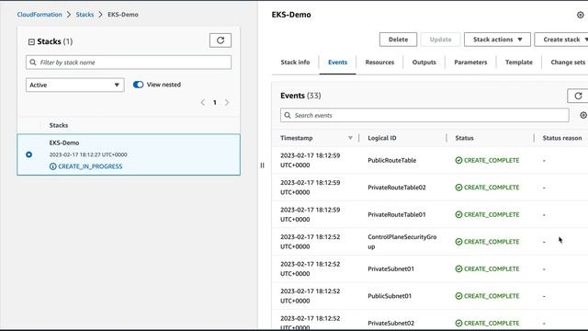The width and height of the screenshot is (588, 331).
Task: Navigate to CloudFormation breadcrumb link
Action: [x=40, y=15]
